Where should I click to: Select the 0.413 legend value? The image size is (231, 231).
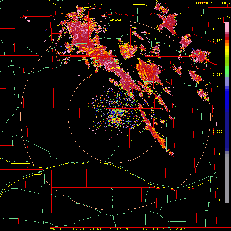[217, 154]
